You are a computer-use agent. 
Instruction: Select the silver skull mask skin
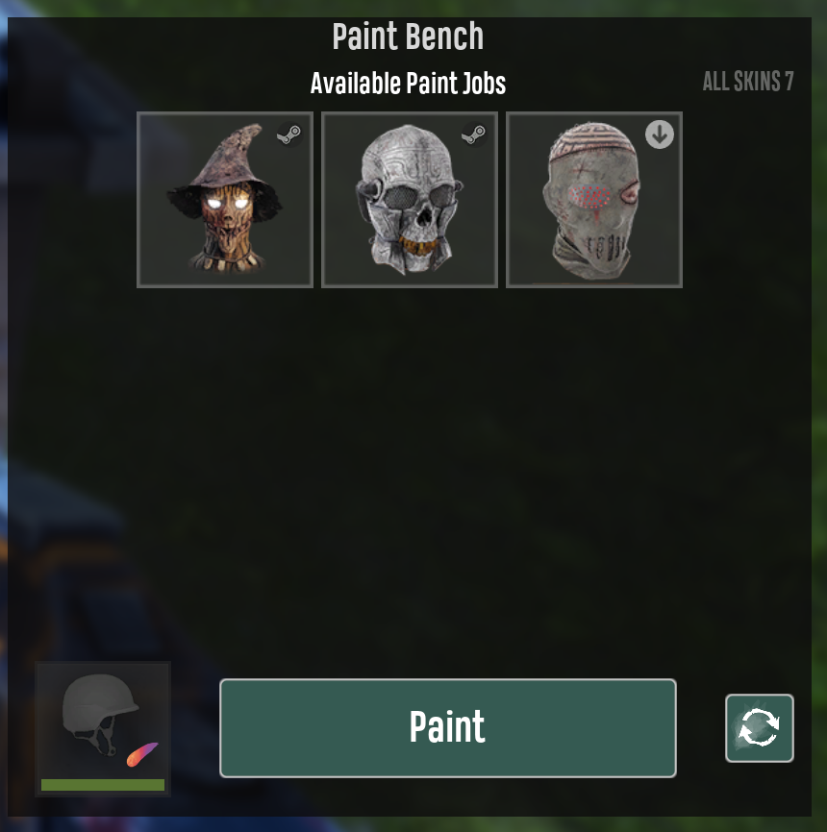click(410, 200)
